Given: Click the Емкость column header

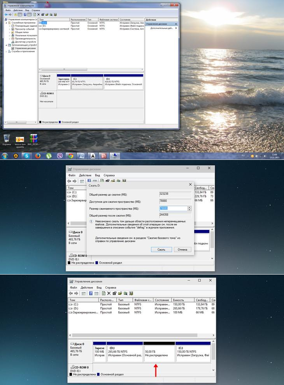Looking at the screenshot, I should click(x=180, y=300).
